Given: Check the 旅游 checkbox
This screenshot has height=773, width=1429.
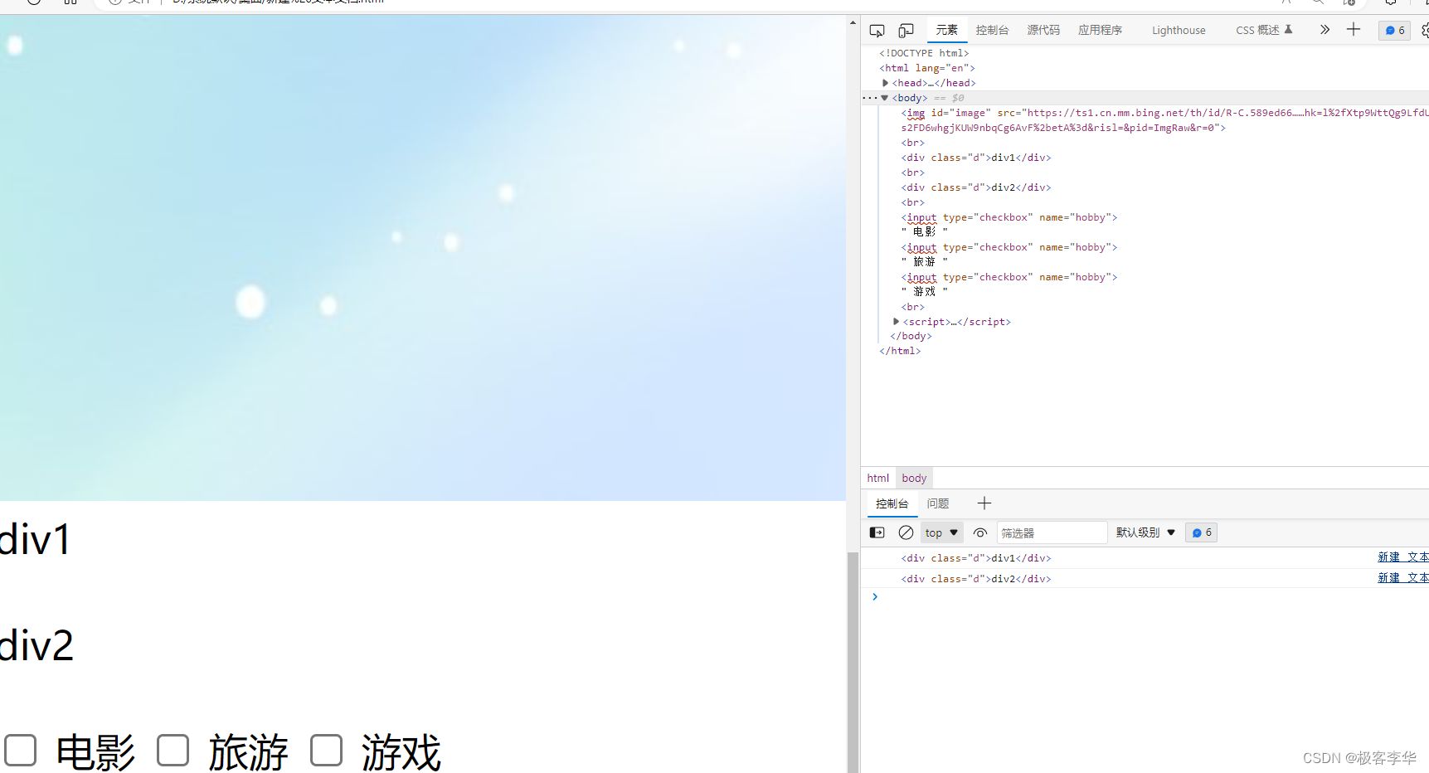Looking at the screenshot, I should [173, 750].
